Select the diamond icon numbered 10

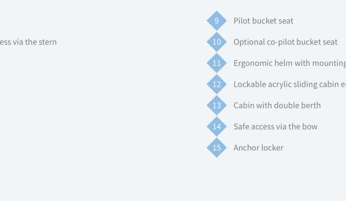point(217,42)
